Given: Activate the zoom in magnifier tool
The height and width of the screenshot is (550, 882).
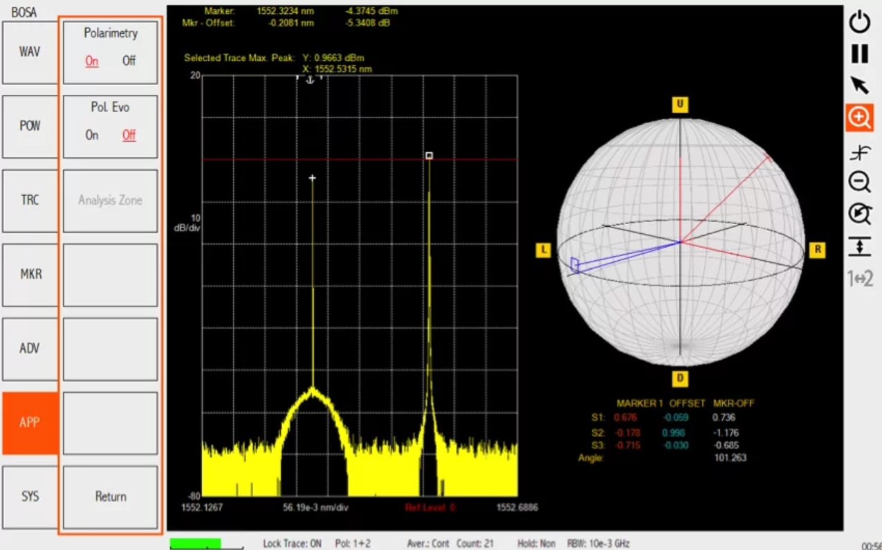Looking at the screenshot, I should 859,118.
